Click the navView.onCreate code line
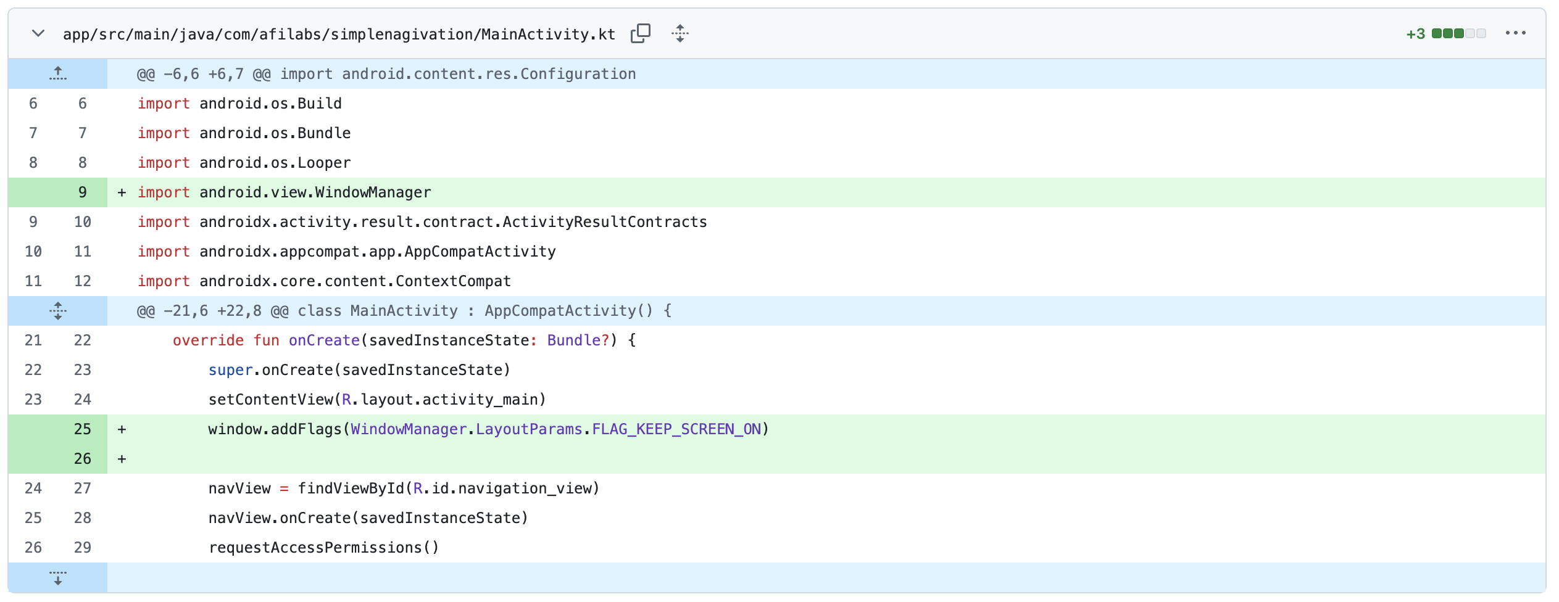The width and height of the screenshot is (1559, 602). click(x=368, y=518)
